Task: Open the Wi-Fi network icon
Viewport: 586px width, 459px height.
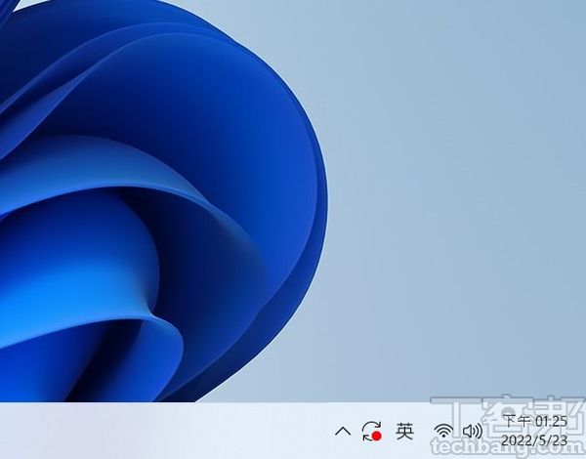Action: 444,431
